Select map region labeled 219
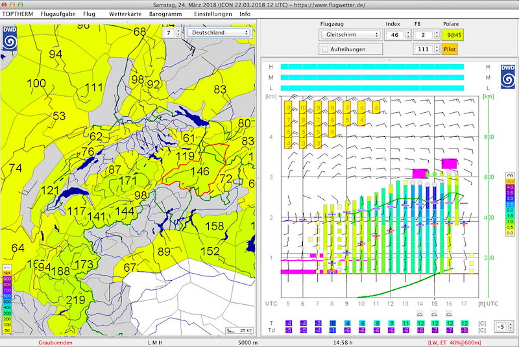 pyautogui.click(x=76, y=300)
